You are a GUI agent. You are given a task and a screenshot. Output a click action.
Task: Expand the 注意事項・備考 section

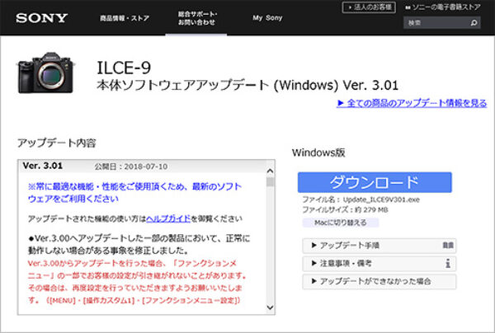379,263
